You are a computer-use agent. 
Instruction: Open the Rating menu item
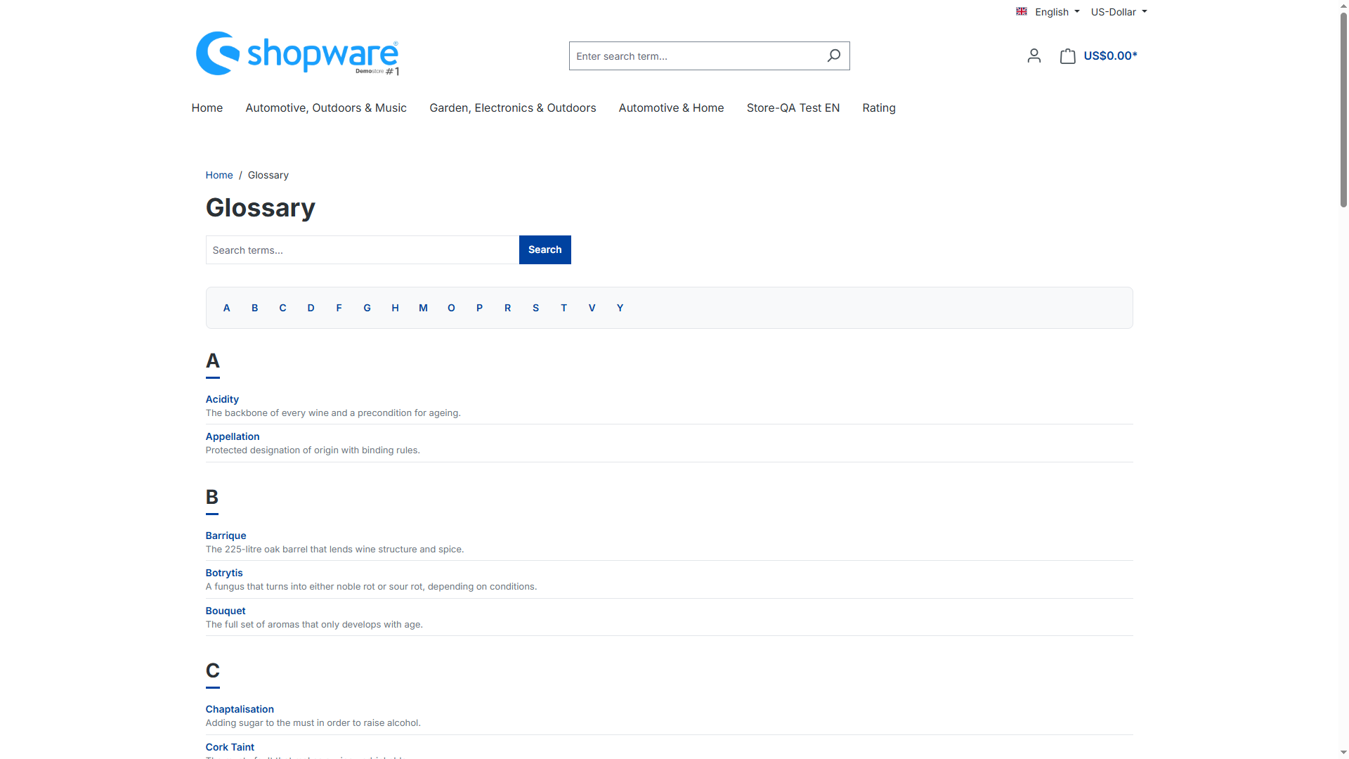(879, 108)
